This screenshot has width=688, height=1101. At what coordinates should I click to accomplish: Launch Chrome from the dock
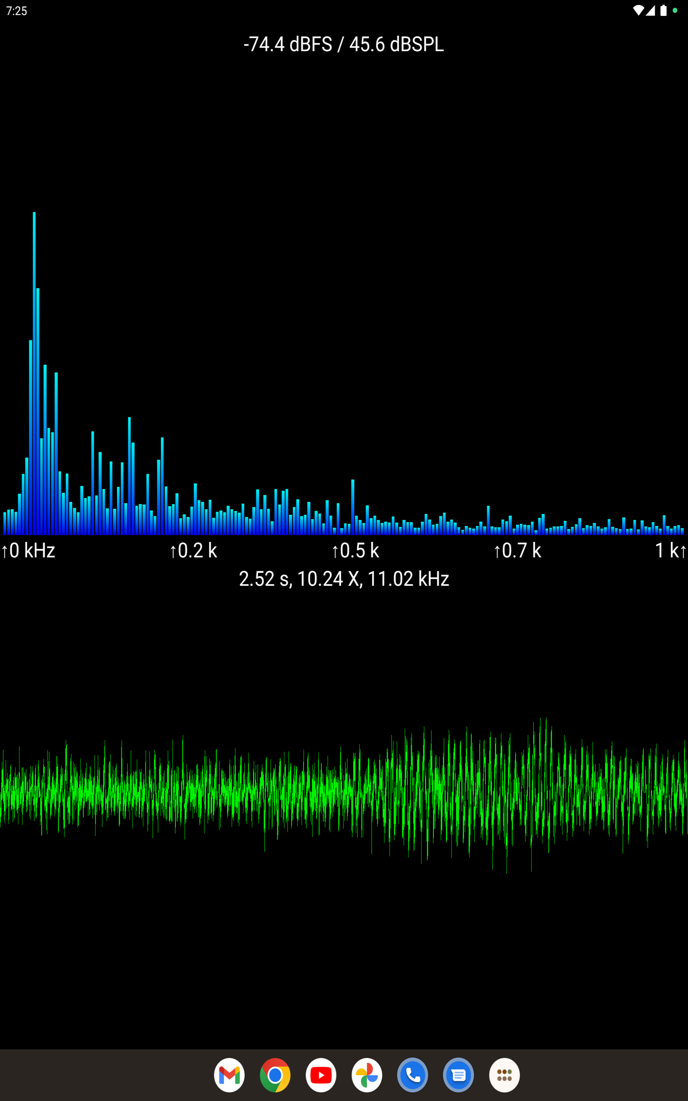[275, 1075]
